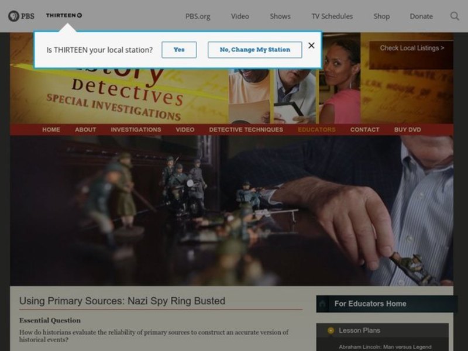This screenshot has width=468, height=351.
Task: Open search with the magnifying glass icon
Action: point(456,16)
